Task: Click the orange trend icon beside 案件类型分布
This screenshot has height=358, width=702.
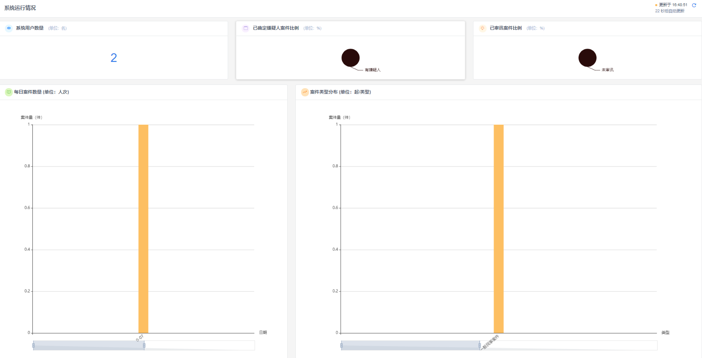Action: (305, 92)
